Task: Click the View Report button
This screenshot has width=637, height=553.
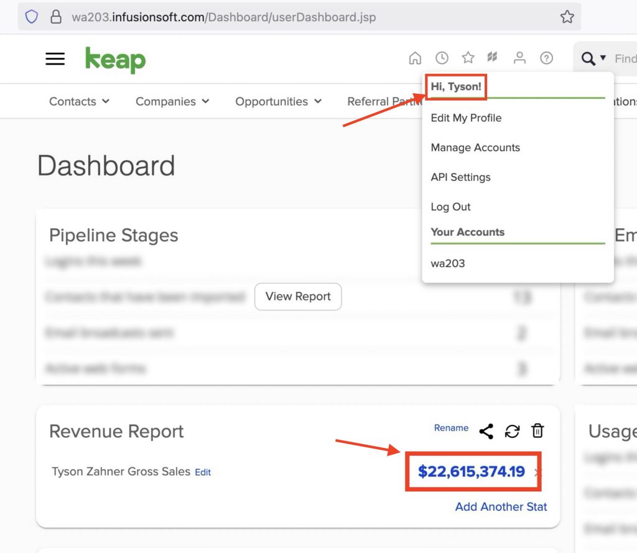Action: pyautogui.click(x=298, y=297)
